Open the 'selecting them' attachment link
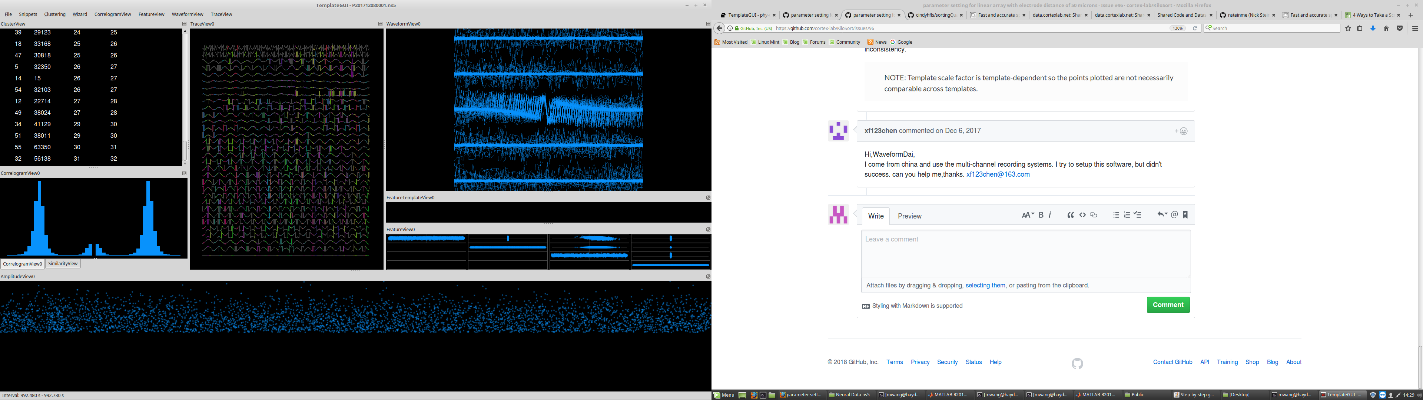This screenshot has height=400, width=1423. tap(985, 285)
